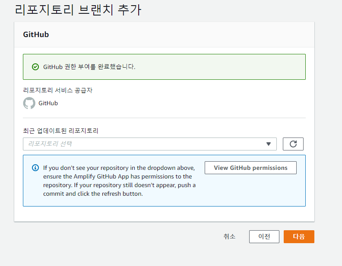Refresh the repository list with the reload icon
Viewport: 342px width, 266px height.
point(293,144)
